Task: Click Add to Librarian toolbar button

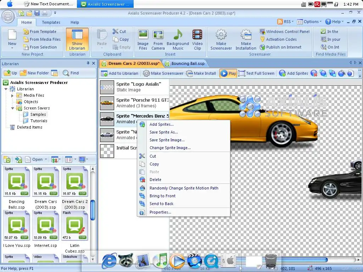Action: pos(120,74)
